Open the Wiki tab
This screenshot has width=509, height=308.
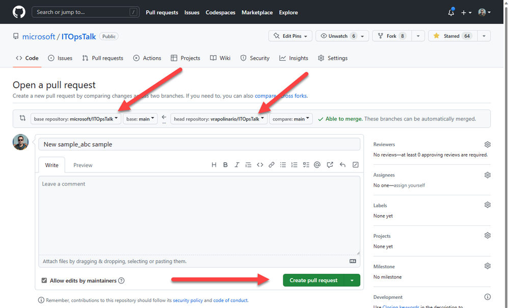(220, 58)
